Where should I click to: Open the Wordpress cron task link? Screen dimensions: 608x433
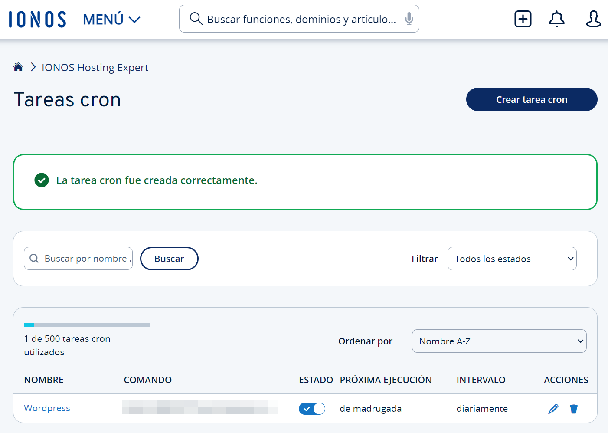point(47,408)
